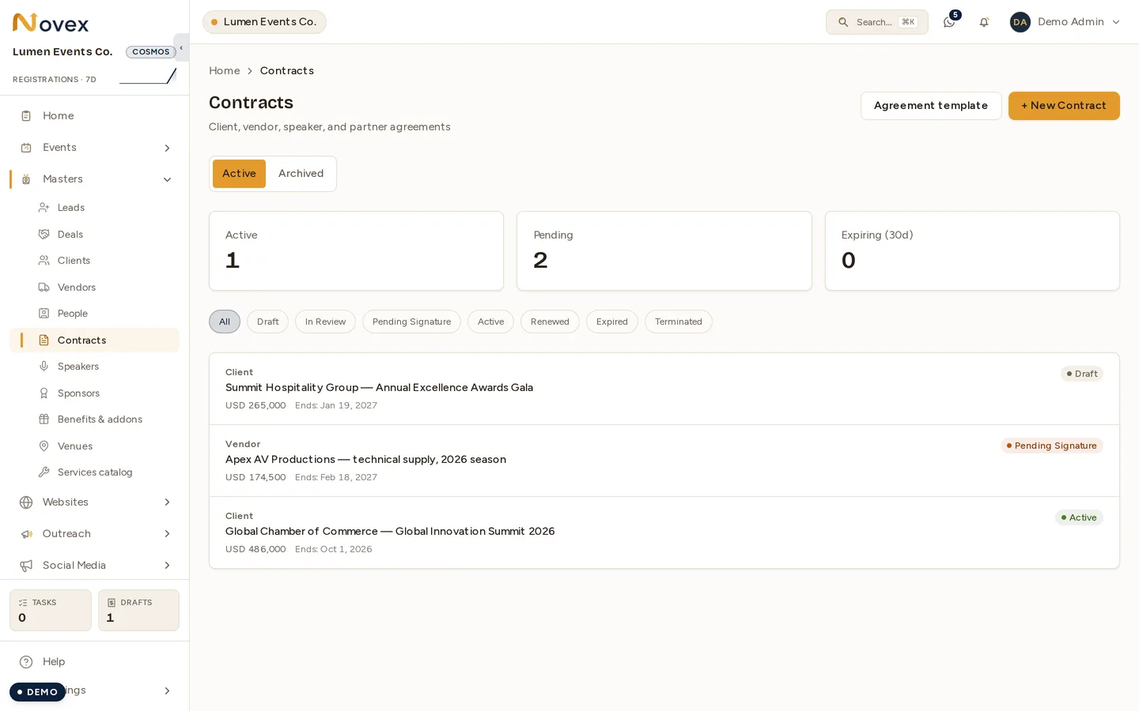
Task: Filter contracts by In Review chip
Action: (325, 322)
